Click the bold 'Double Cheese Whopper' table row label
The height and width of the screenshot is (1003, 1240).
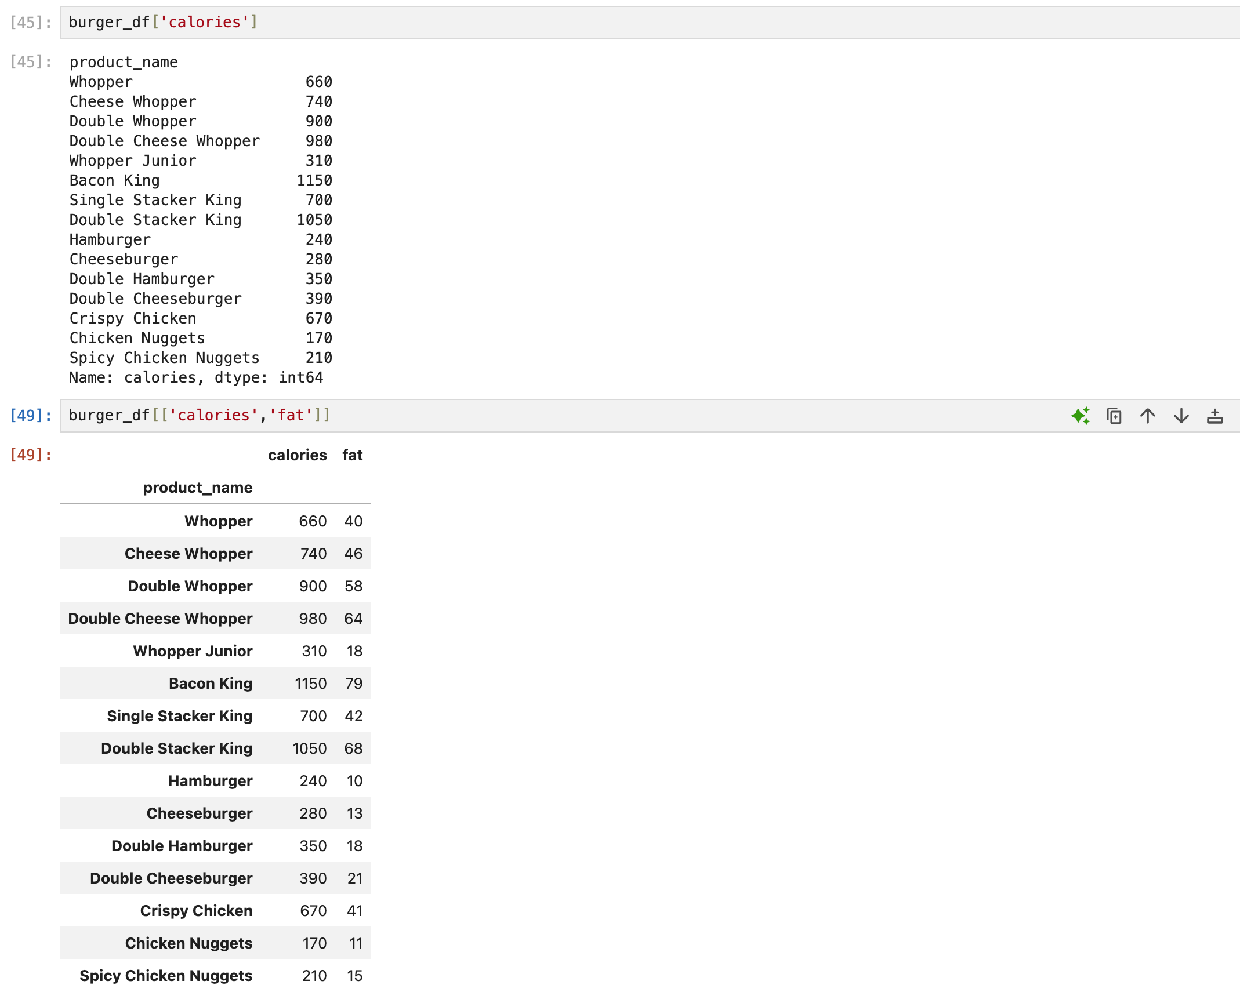pos(161,619)
